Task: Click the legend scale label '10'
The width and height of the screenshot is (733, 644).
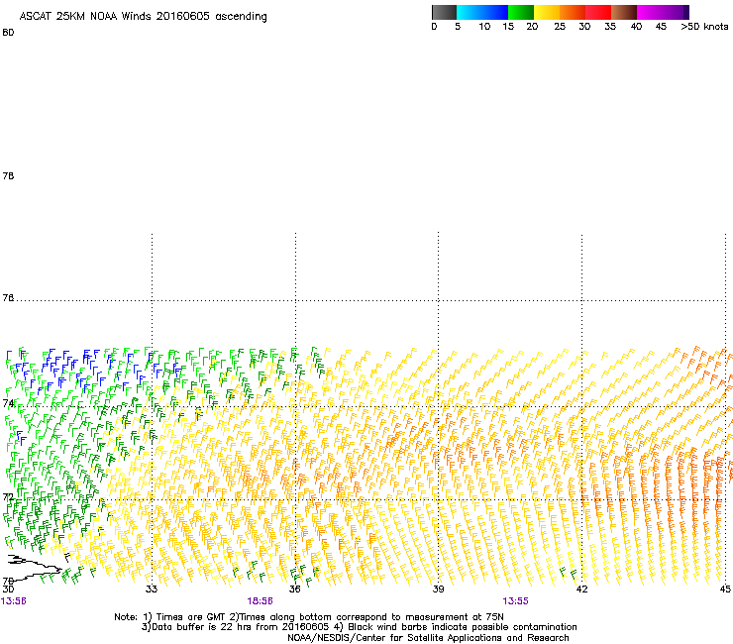Action: [484, 27]
